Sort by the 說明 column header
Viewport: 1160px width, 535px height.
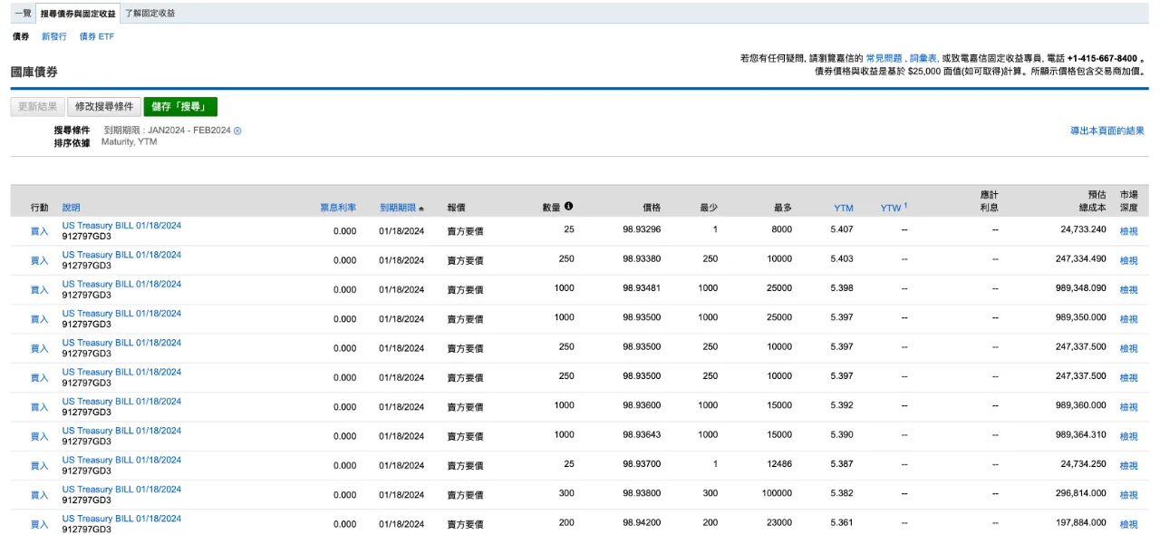[71, 208]
